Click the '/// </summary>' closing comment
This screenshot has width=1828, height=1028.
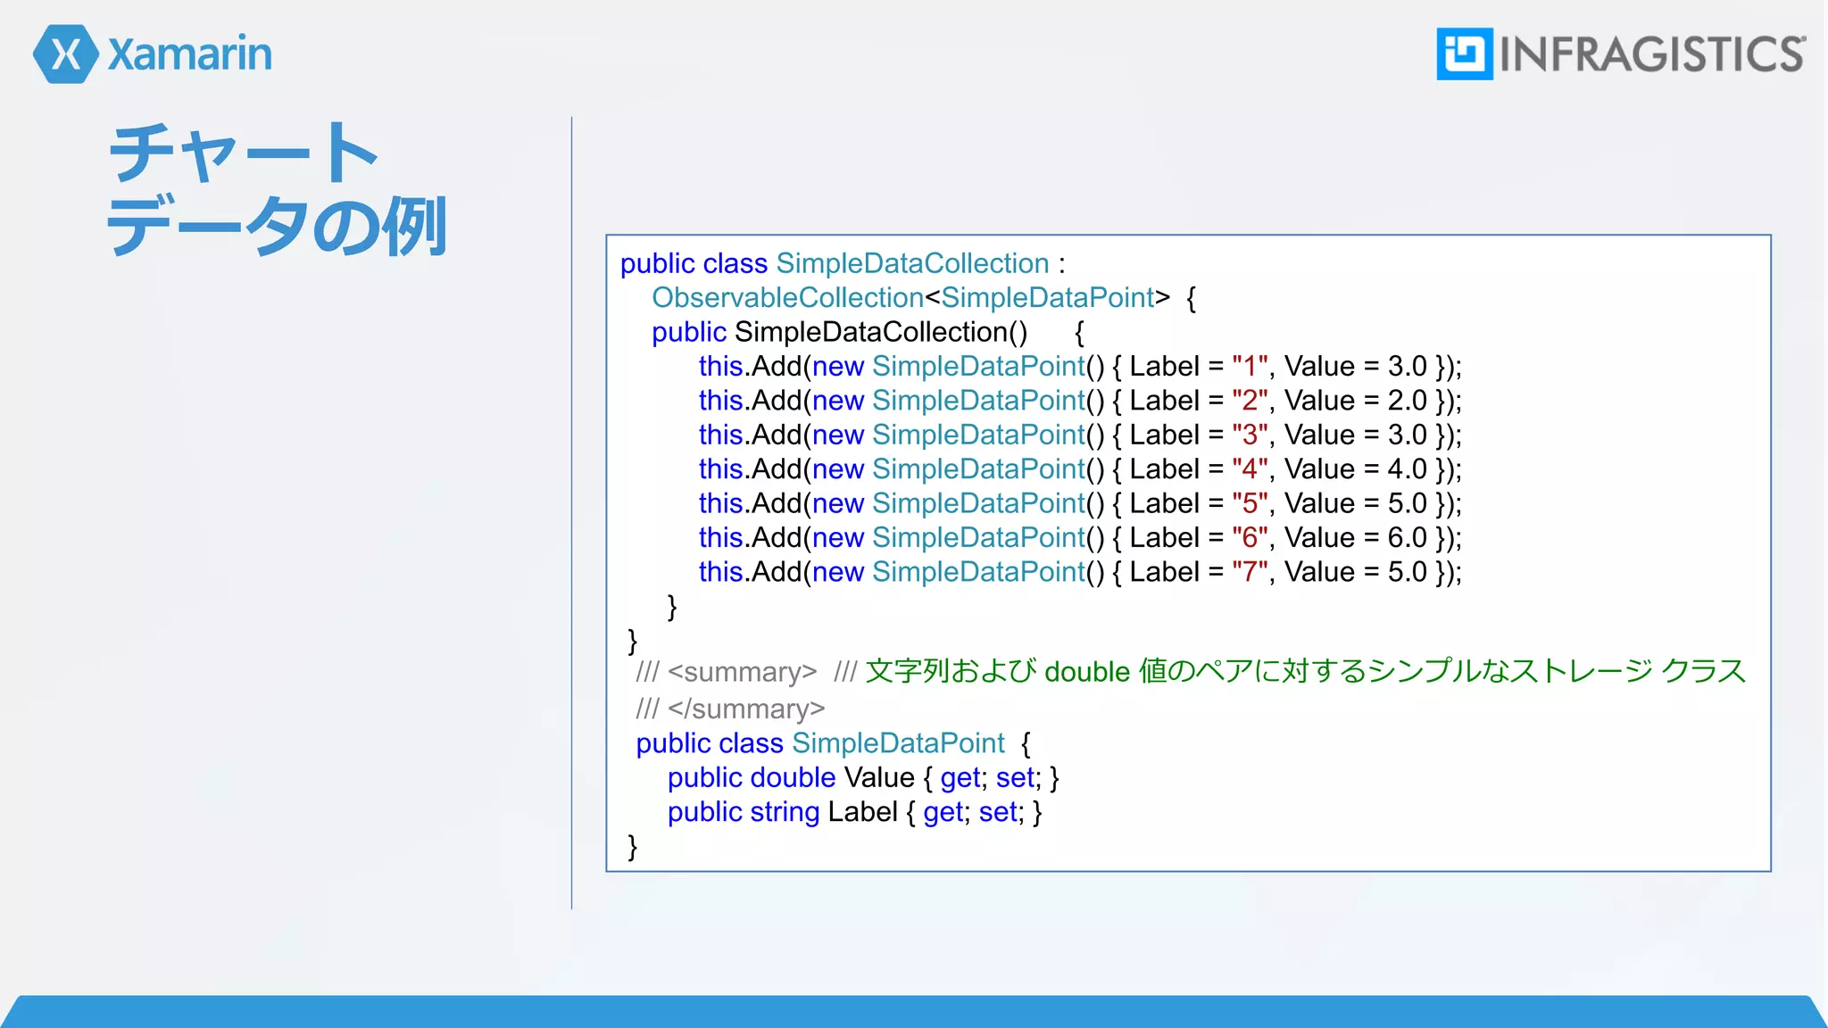730,709
